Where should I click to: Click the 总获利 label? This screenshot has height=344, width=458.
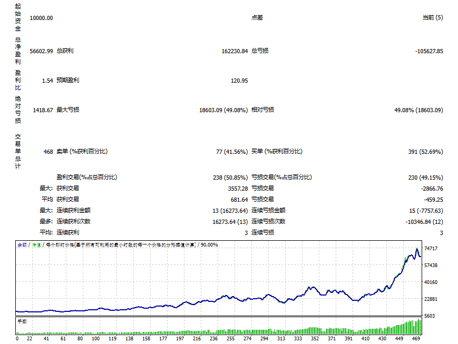click(x=65, y=51)
